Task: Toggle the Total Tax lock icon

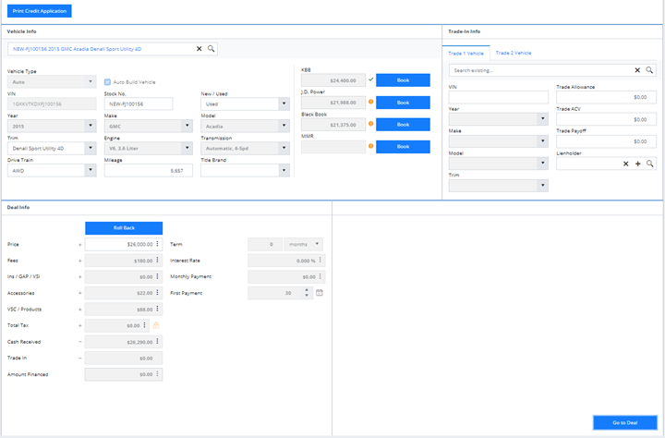Action: pos(156,325)
